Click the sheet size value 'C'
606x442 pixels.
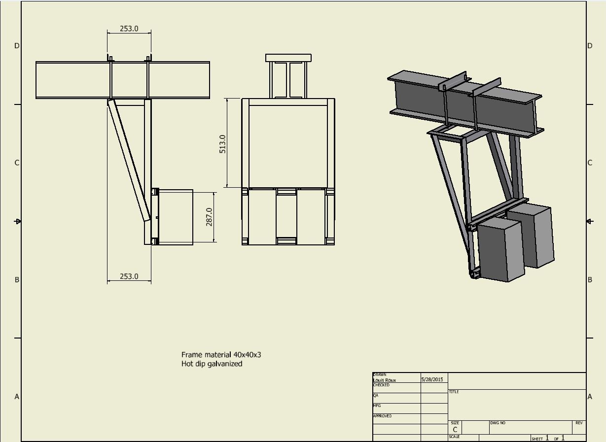(455, 430)
